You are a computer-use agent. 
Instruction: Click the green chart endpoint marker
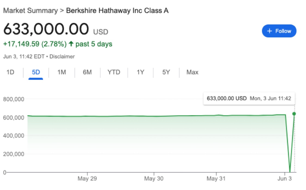(x=294, y=114)
